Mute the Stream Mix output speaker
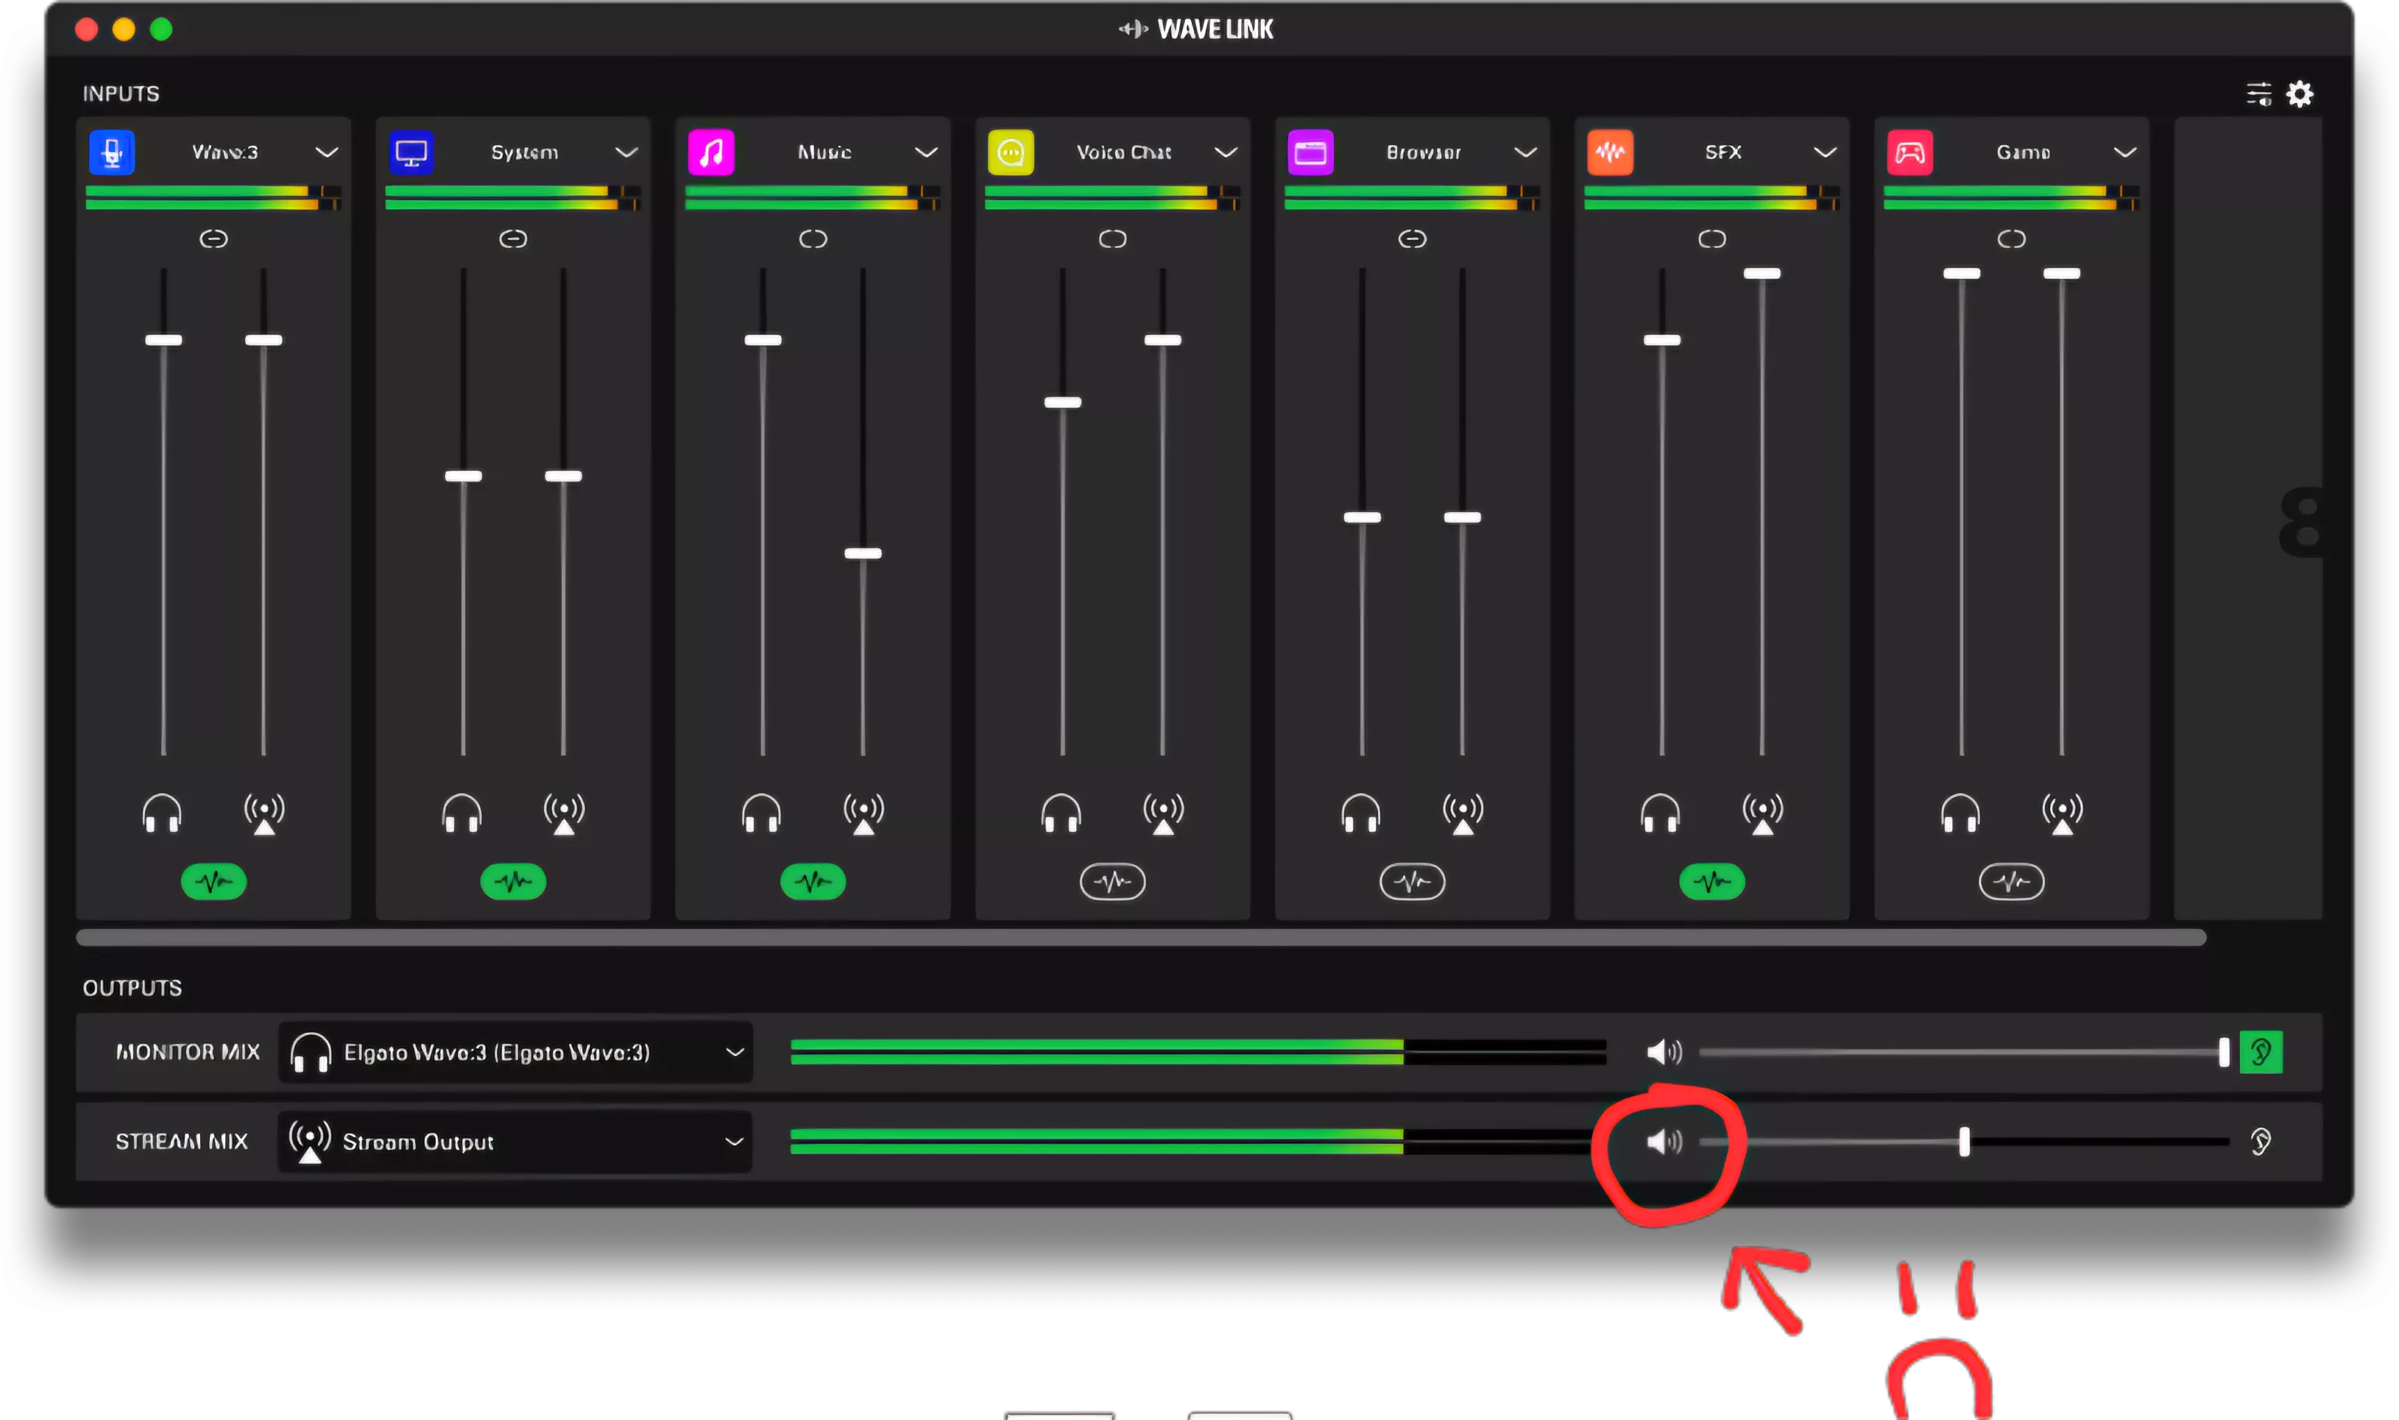Image resolution: width=2399 pixels, height=1420 pixels. pos(1663,1142)
